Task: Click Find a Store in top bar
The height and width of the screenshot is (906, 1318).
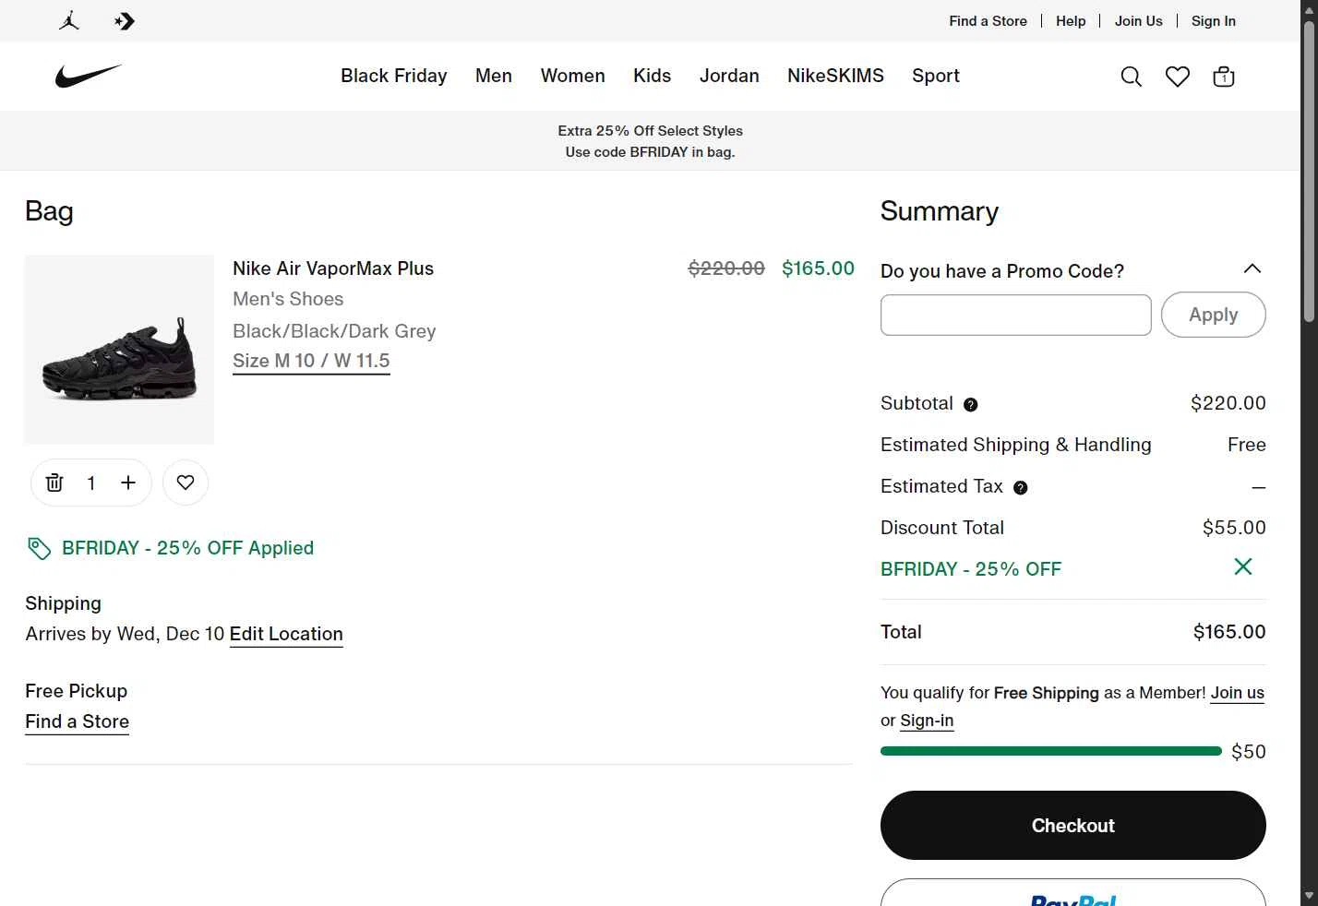Action: [x=988, y=20]
